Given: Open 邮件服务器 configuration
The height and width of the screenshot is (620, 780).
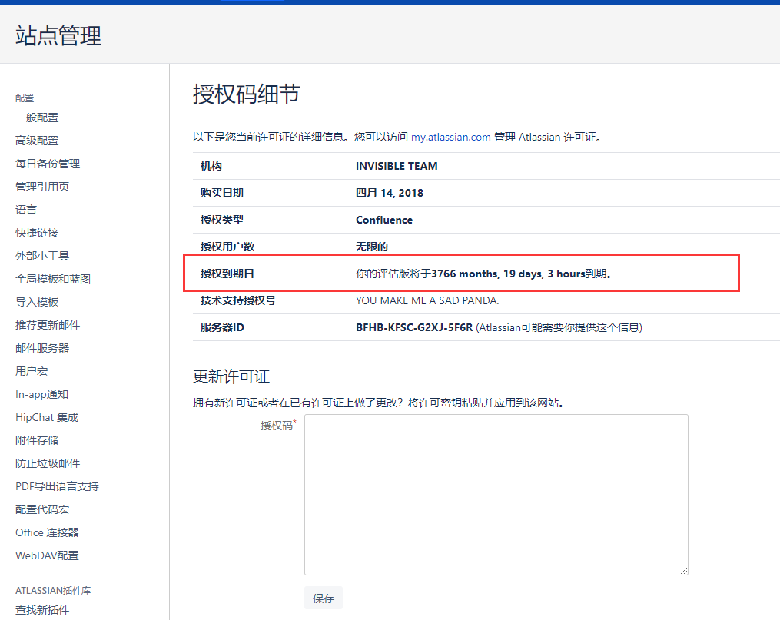Looking at the screenshot, I should 42,348.
